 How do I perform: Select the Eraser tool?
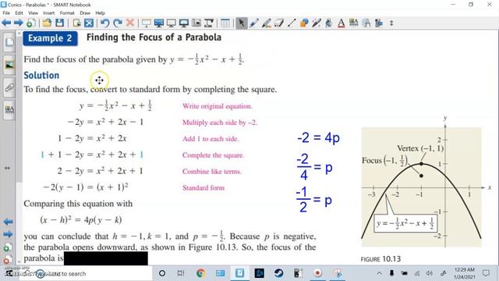[279, 23]
